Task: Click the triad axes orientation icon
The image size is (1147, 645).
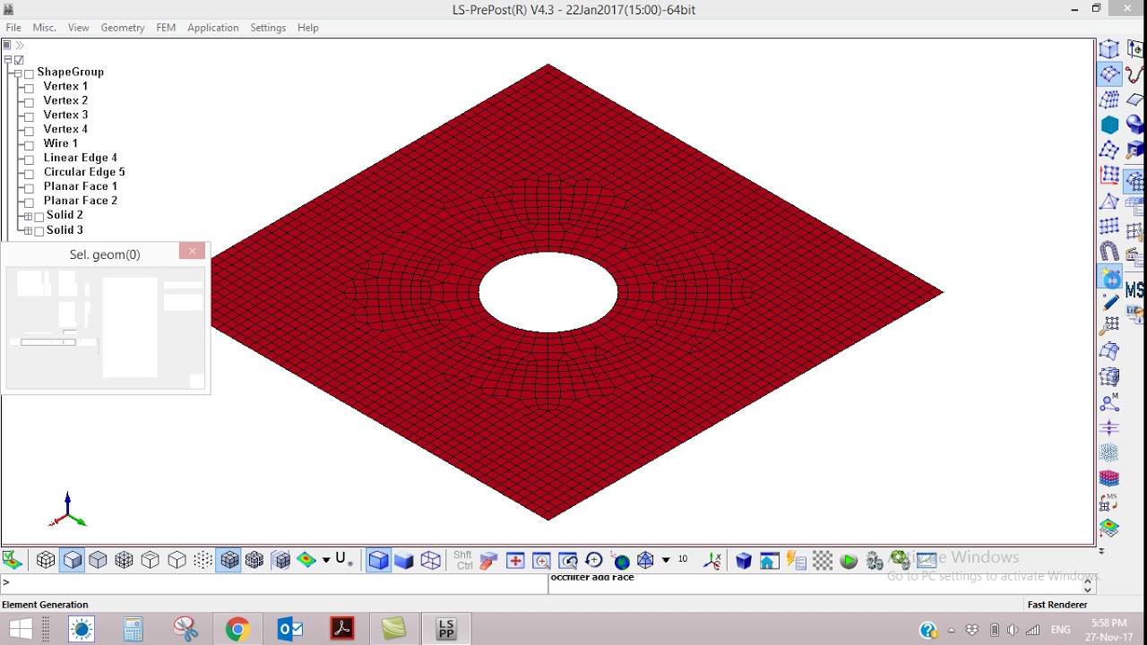Action: [x=712, y=561]
